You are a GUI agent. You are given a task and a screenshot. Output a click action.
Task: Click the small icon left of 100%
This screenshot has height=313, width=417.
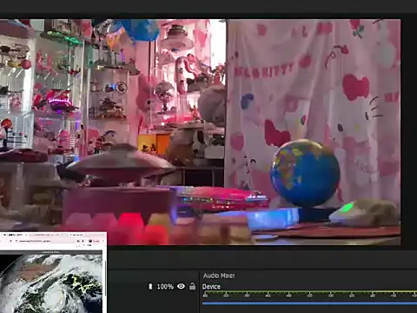click(150, 287)
